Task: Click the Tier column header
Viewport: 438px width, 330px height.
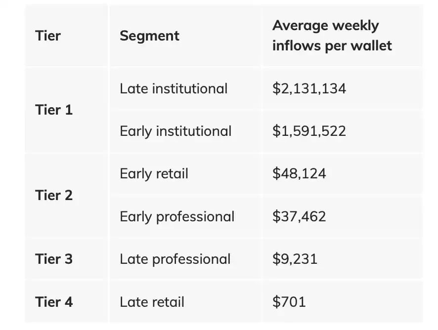Action: 48,36
